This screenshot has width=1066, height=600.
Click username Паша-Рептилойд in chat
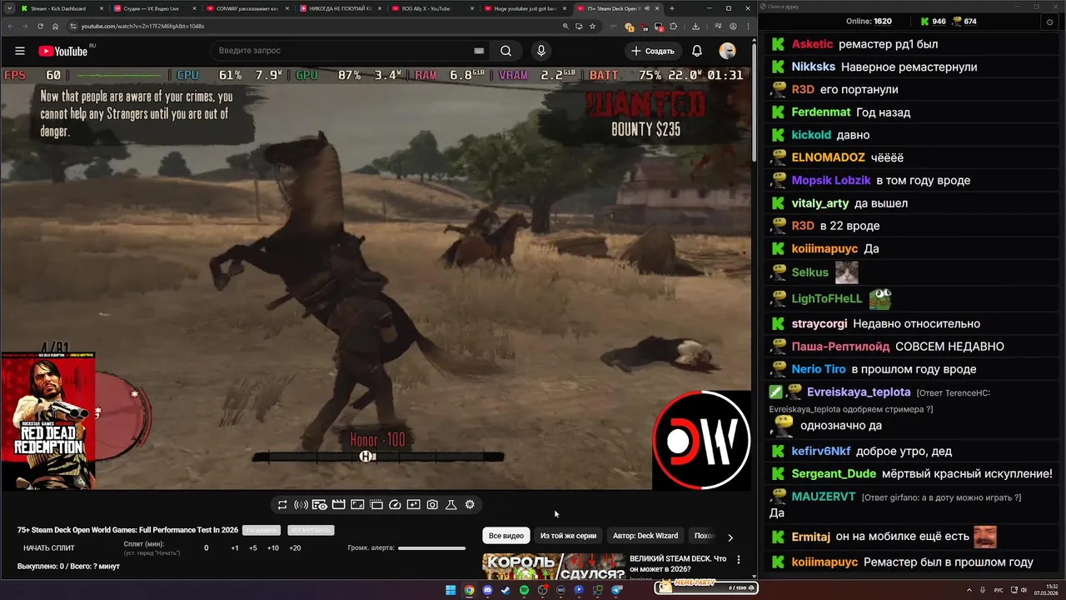[839, 346]
